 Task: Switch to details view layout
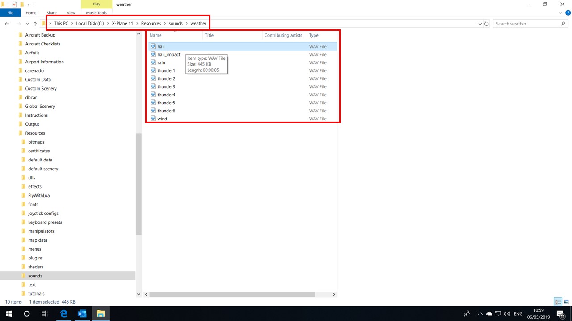pos(558,302)
